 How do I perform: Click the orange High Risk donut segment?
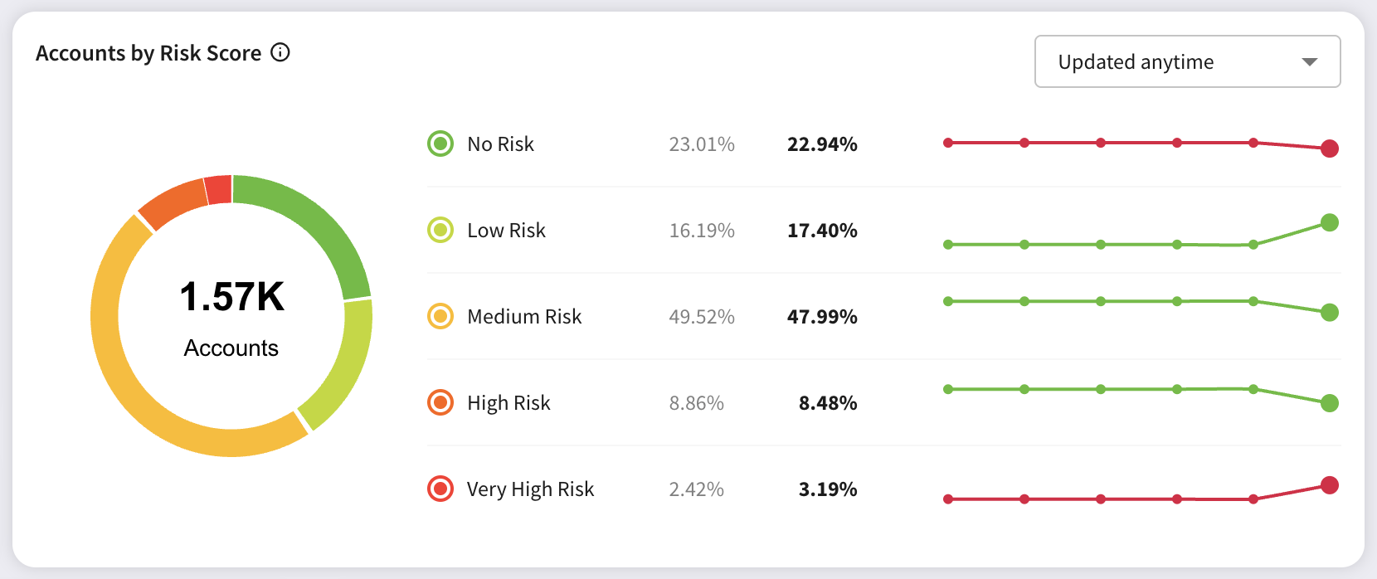coord(173,203)
